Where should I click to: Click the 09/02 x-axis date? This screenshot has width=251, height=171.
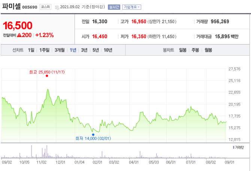point(7,162)
